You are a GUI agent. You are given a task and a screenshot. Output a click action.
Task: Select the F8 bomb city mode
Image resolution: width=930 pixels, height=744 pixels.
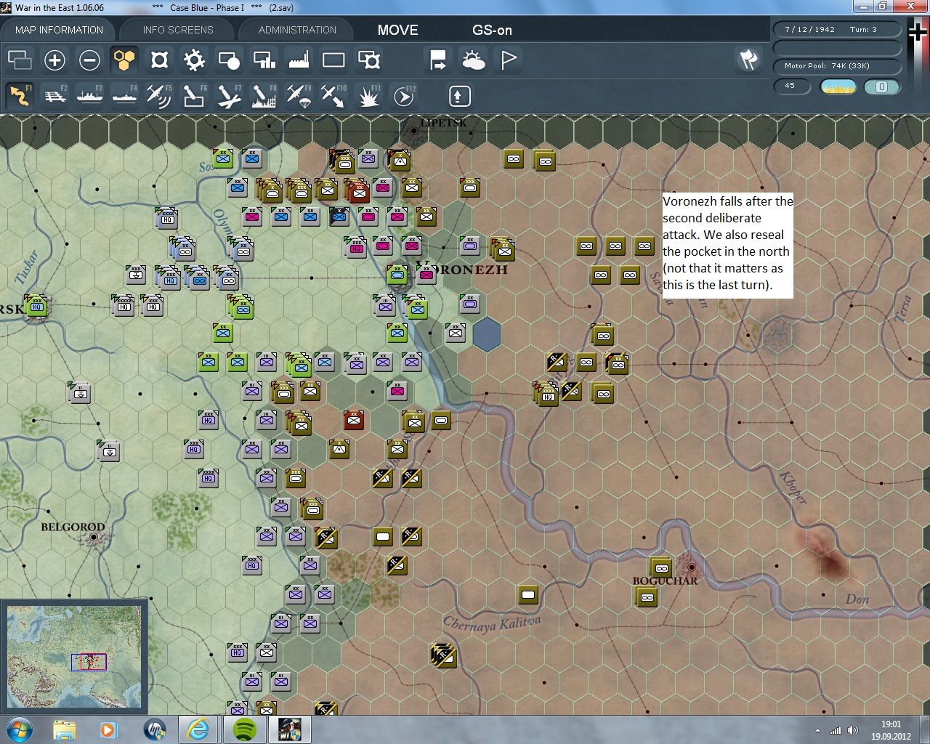[x=264, y=96]
